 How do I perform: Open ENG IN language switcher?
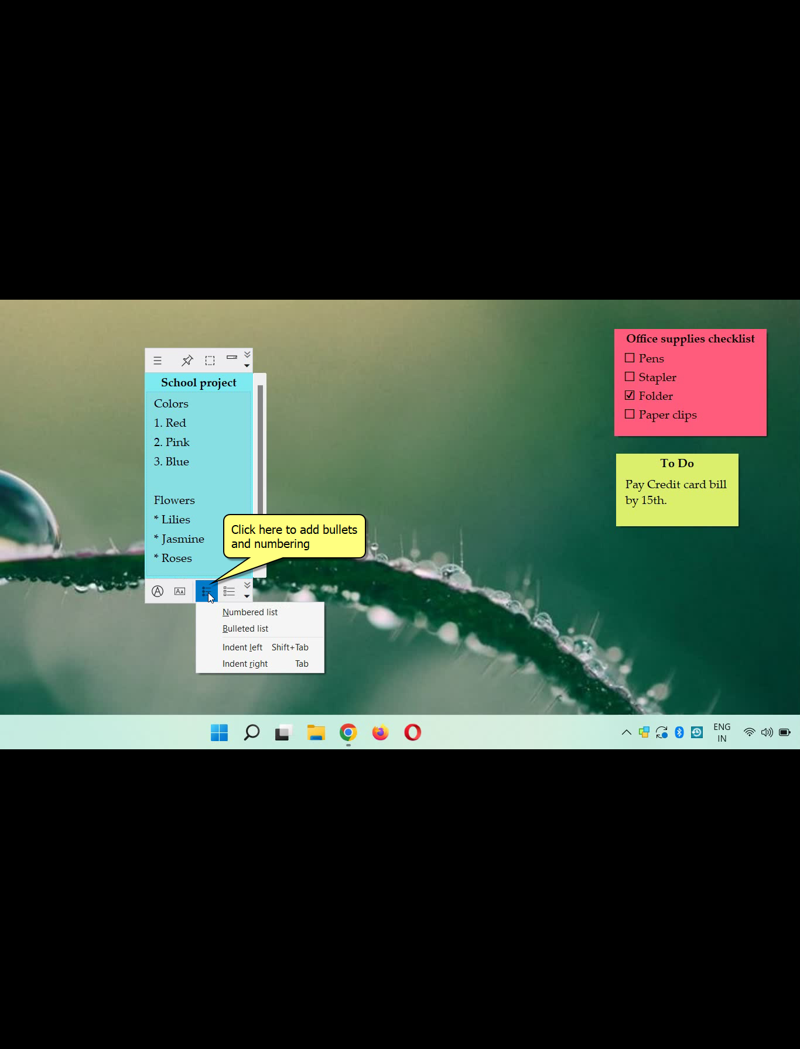[722, 732]
